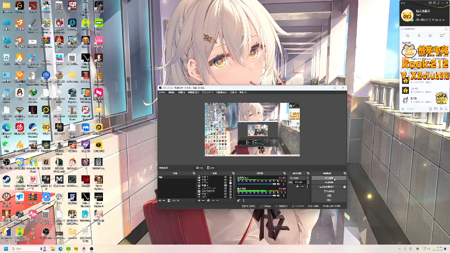Open Steam desktop shortcut
450x253 pixels.
click(x=6, y=180)
